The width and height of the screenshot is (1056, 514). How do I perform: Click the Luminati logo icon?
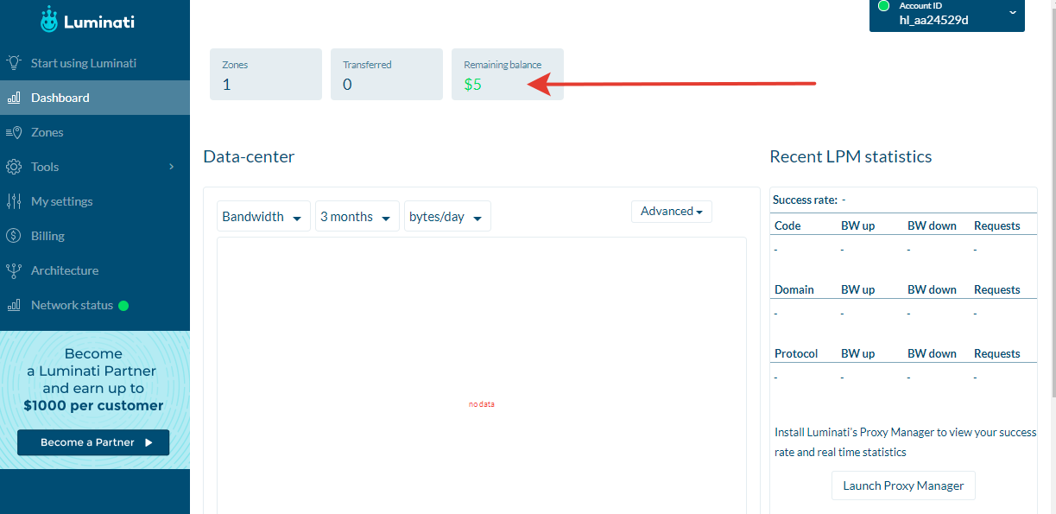pos(50,20)
